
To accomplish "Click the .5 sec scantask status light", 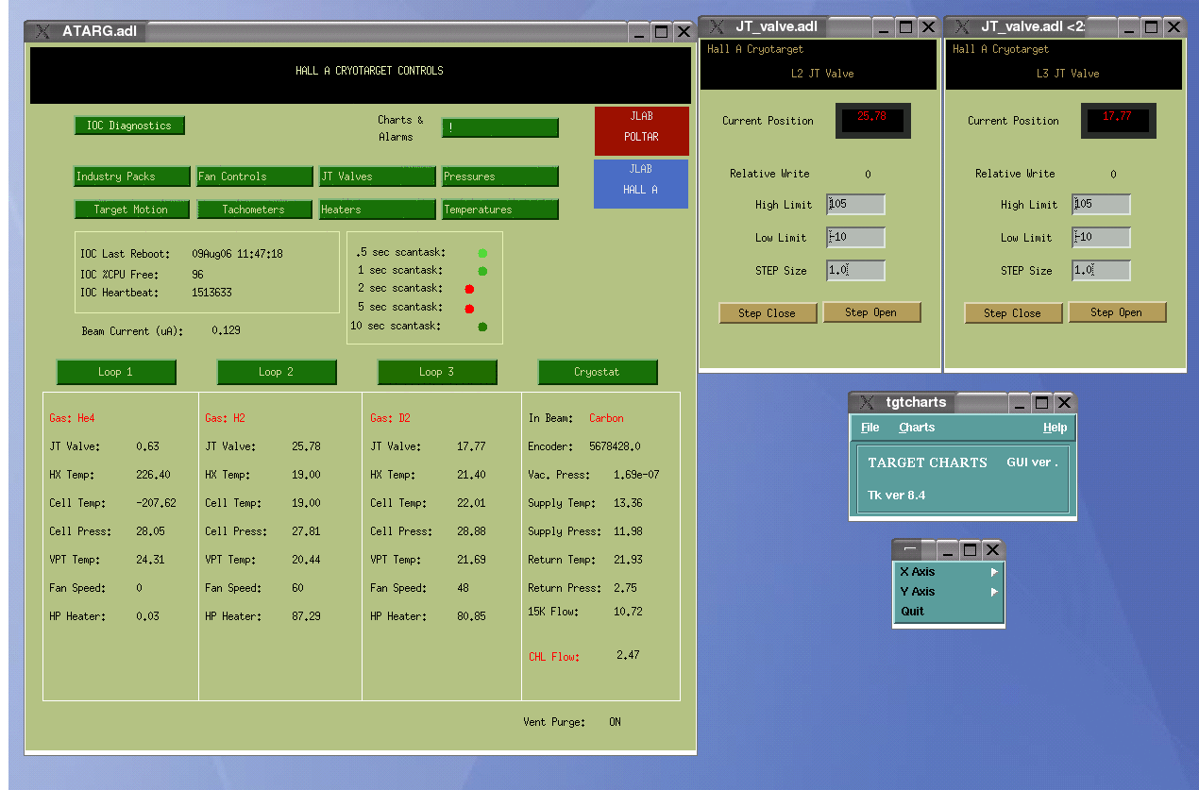I will [x=482, y=253].
